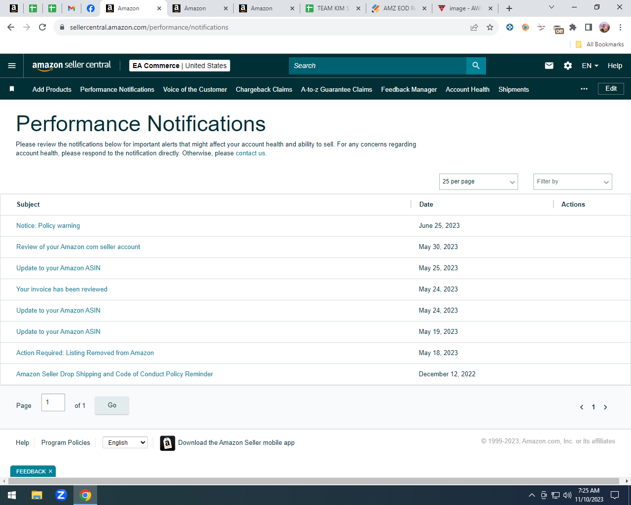Screen dimensions: 631x505
Task: Switch to the TEAM KIM browser tab
Action: pyautogui.click(x=332, y=8)
